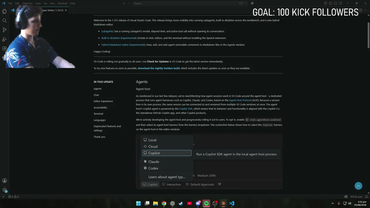Viewport: 370px width, 208px height.
Task: Jump to Accessibility section
Action: 100,107
